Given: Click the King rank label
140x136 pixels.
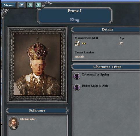Looking at the screenshot, I should point(75,20).
